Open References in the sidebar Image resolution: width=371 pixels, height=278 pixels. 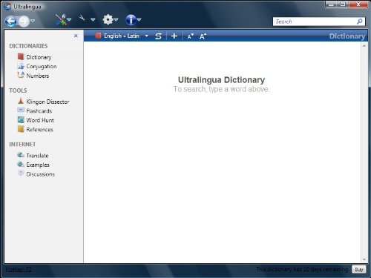[40, 130]
